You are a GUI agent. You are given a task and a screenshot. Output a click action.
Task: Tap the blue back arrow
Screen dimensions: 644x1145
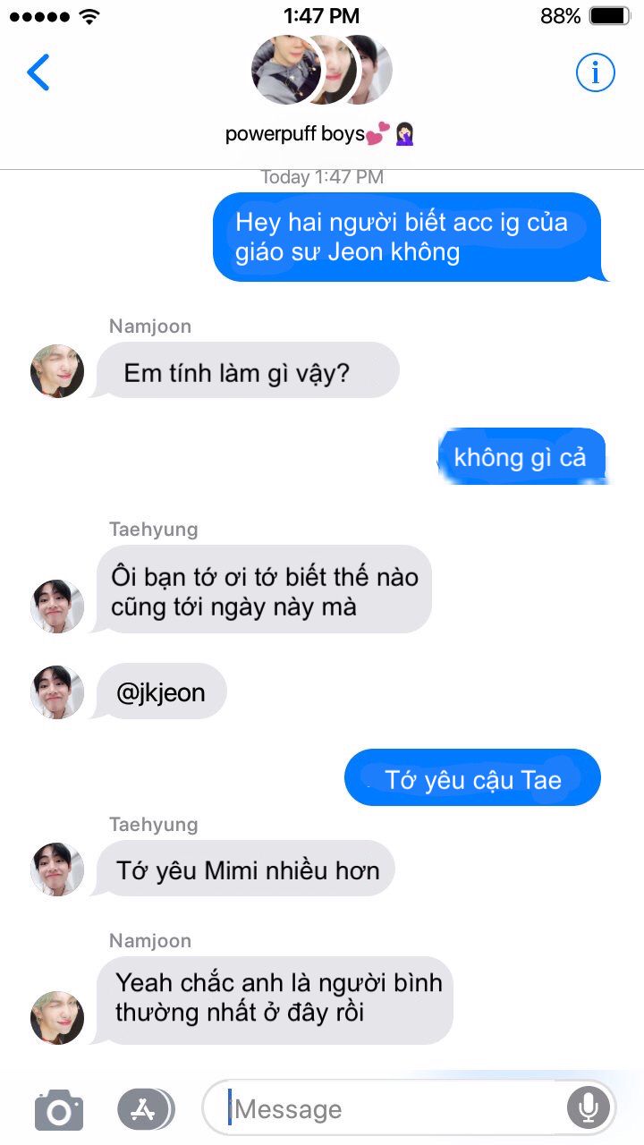tap(38, 72)
